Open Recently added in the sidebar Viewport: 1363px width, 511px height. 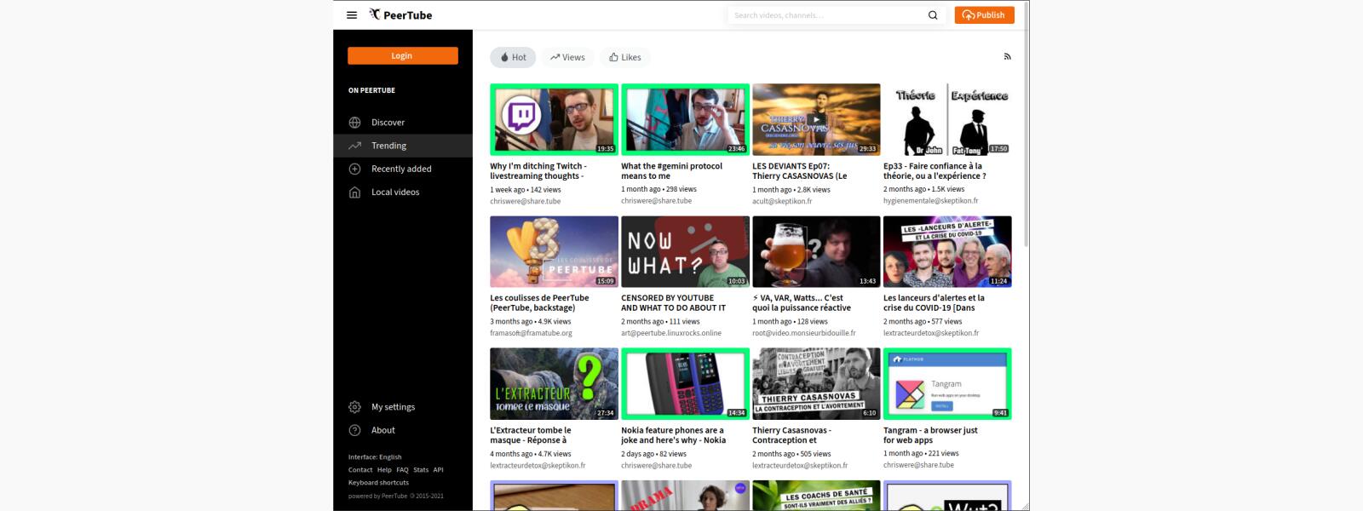[x=403, y=169]
